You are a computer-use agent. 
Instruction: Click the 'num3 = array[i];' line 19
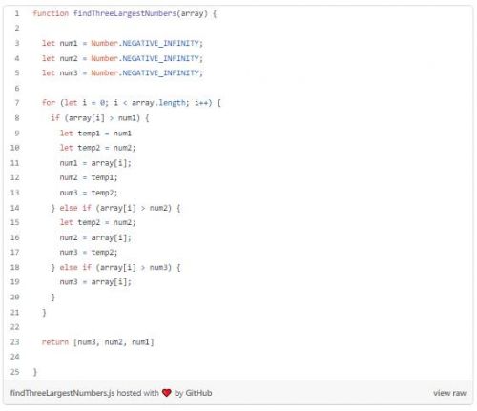click(95, 282)
